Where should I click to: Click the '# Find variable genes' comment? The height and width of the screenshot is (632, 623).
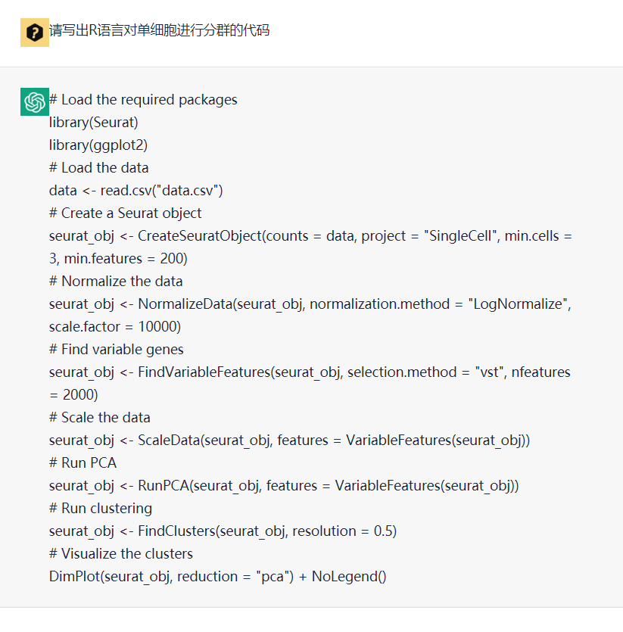(x=116, y=349)
